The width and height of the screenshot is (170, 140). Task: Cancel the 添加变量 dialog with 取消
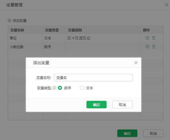point(122,105)
